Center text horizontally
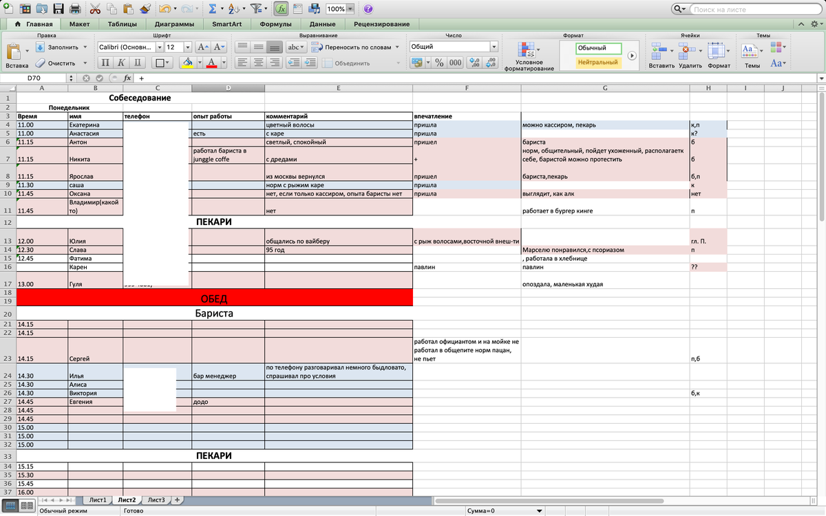Screen dimensions: 826x516 coord(259,63)
